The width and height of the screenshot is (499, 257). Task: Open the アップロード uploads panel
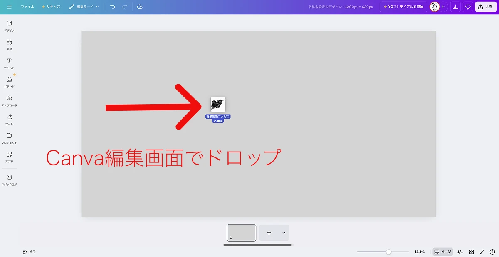click(9, 100)
